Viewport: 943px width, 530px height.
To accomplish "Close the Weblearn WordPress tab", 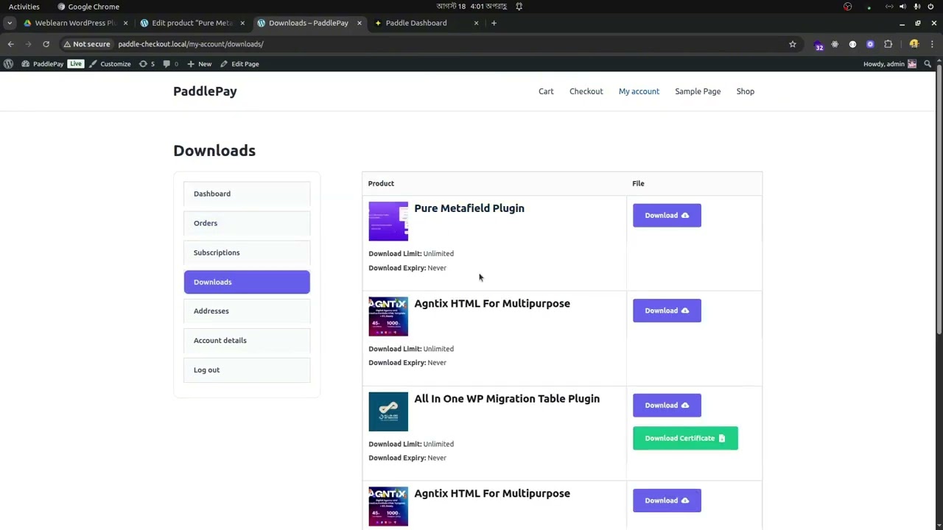I will tap(125, 23).
